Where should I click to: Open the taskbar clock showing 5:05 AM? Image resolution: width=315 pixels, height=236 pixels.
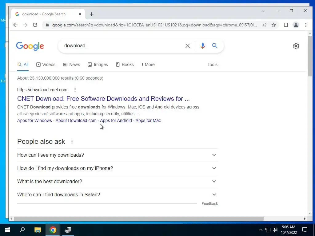289,230
